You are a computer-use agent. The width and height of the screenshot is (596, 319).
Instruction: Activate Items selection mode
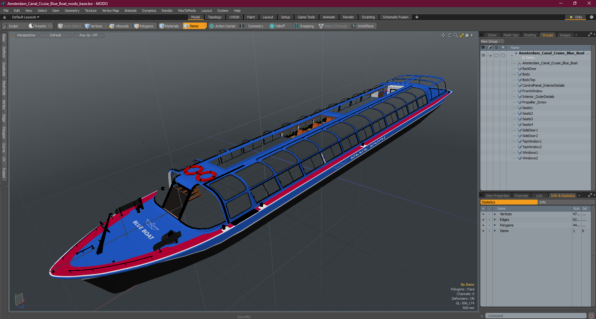pyautogui.click(x=194, y=26)
